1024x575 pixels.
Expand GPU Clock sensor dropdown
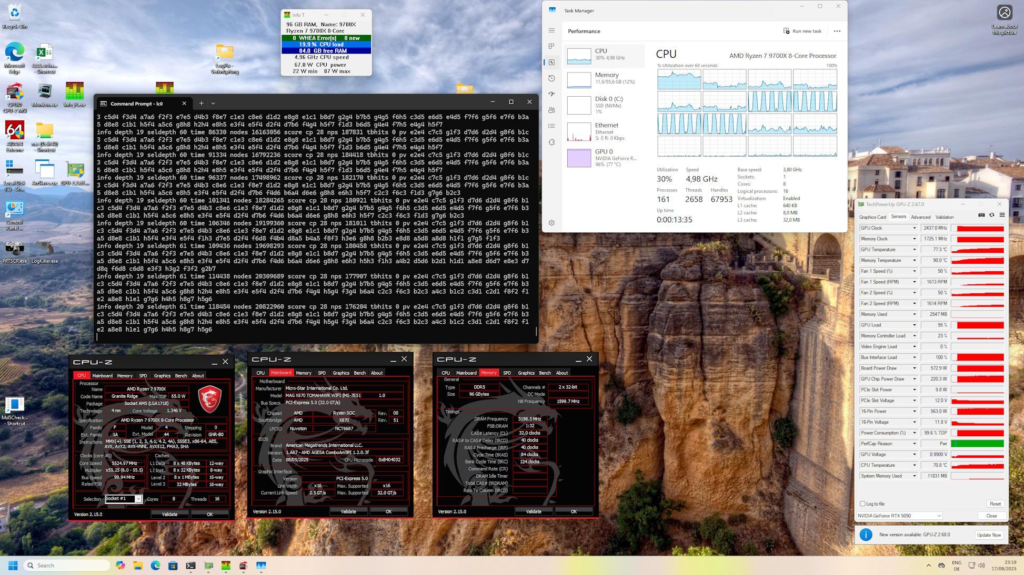(x=914, y=228)
